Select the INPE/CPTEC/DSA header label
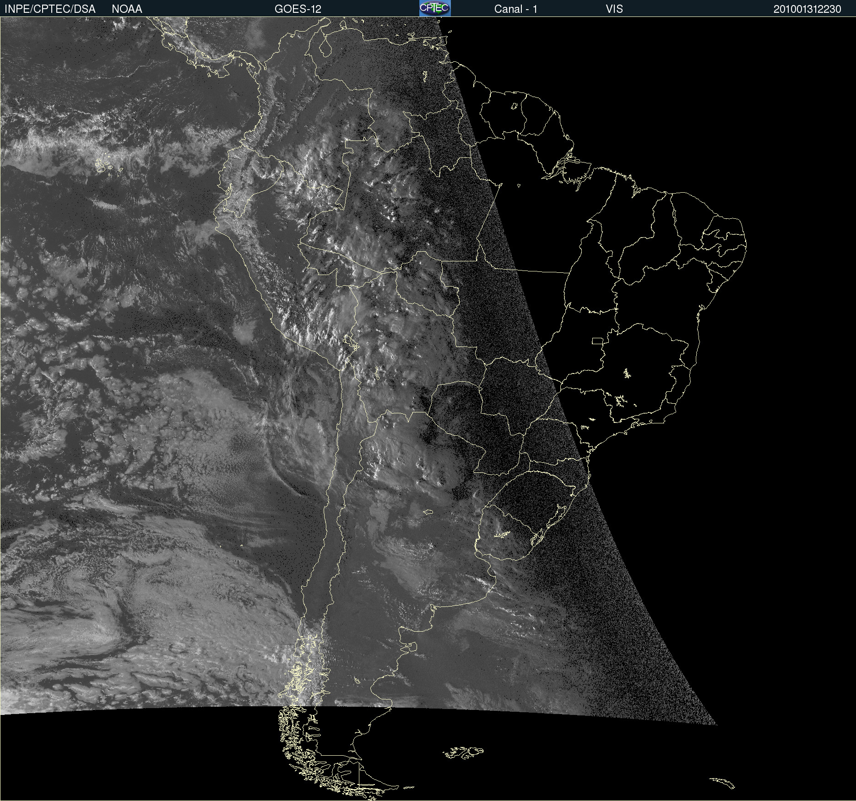 50,9
